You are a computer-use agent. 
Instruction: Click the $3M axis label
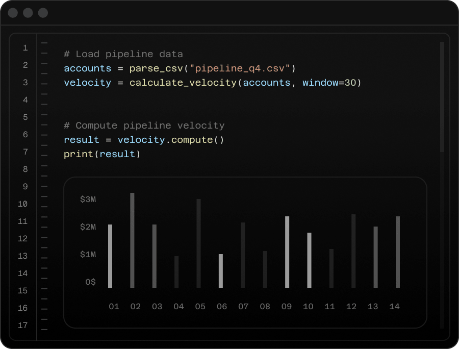coord(88,200)
